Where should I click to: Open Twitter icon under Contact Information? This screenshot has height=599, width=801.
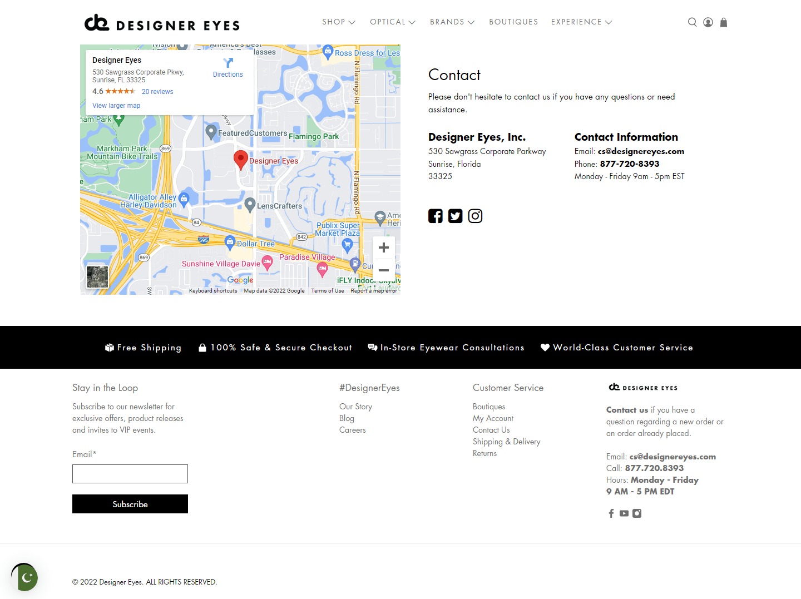coord(455,216)
